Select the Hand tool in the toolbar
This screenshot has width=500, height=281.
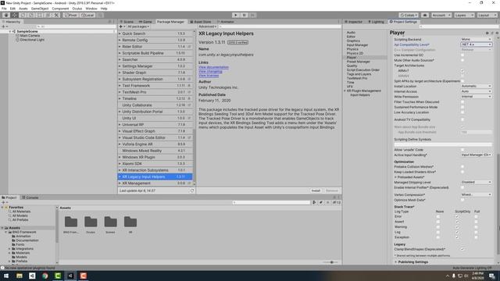(x=6, y=15)
